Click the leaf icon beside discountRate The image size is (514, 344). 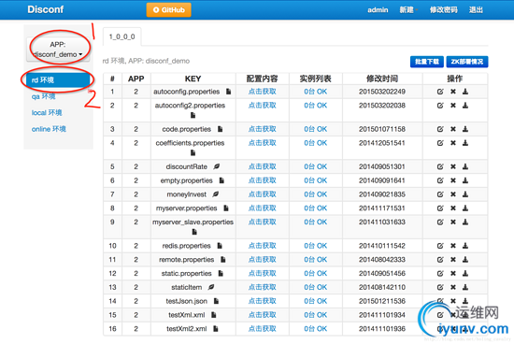tap(217, 166)
